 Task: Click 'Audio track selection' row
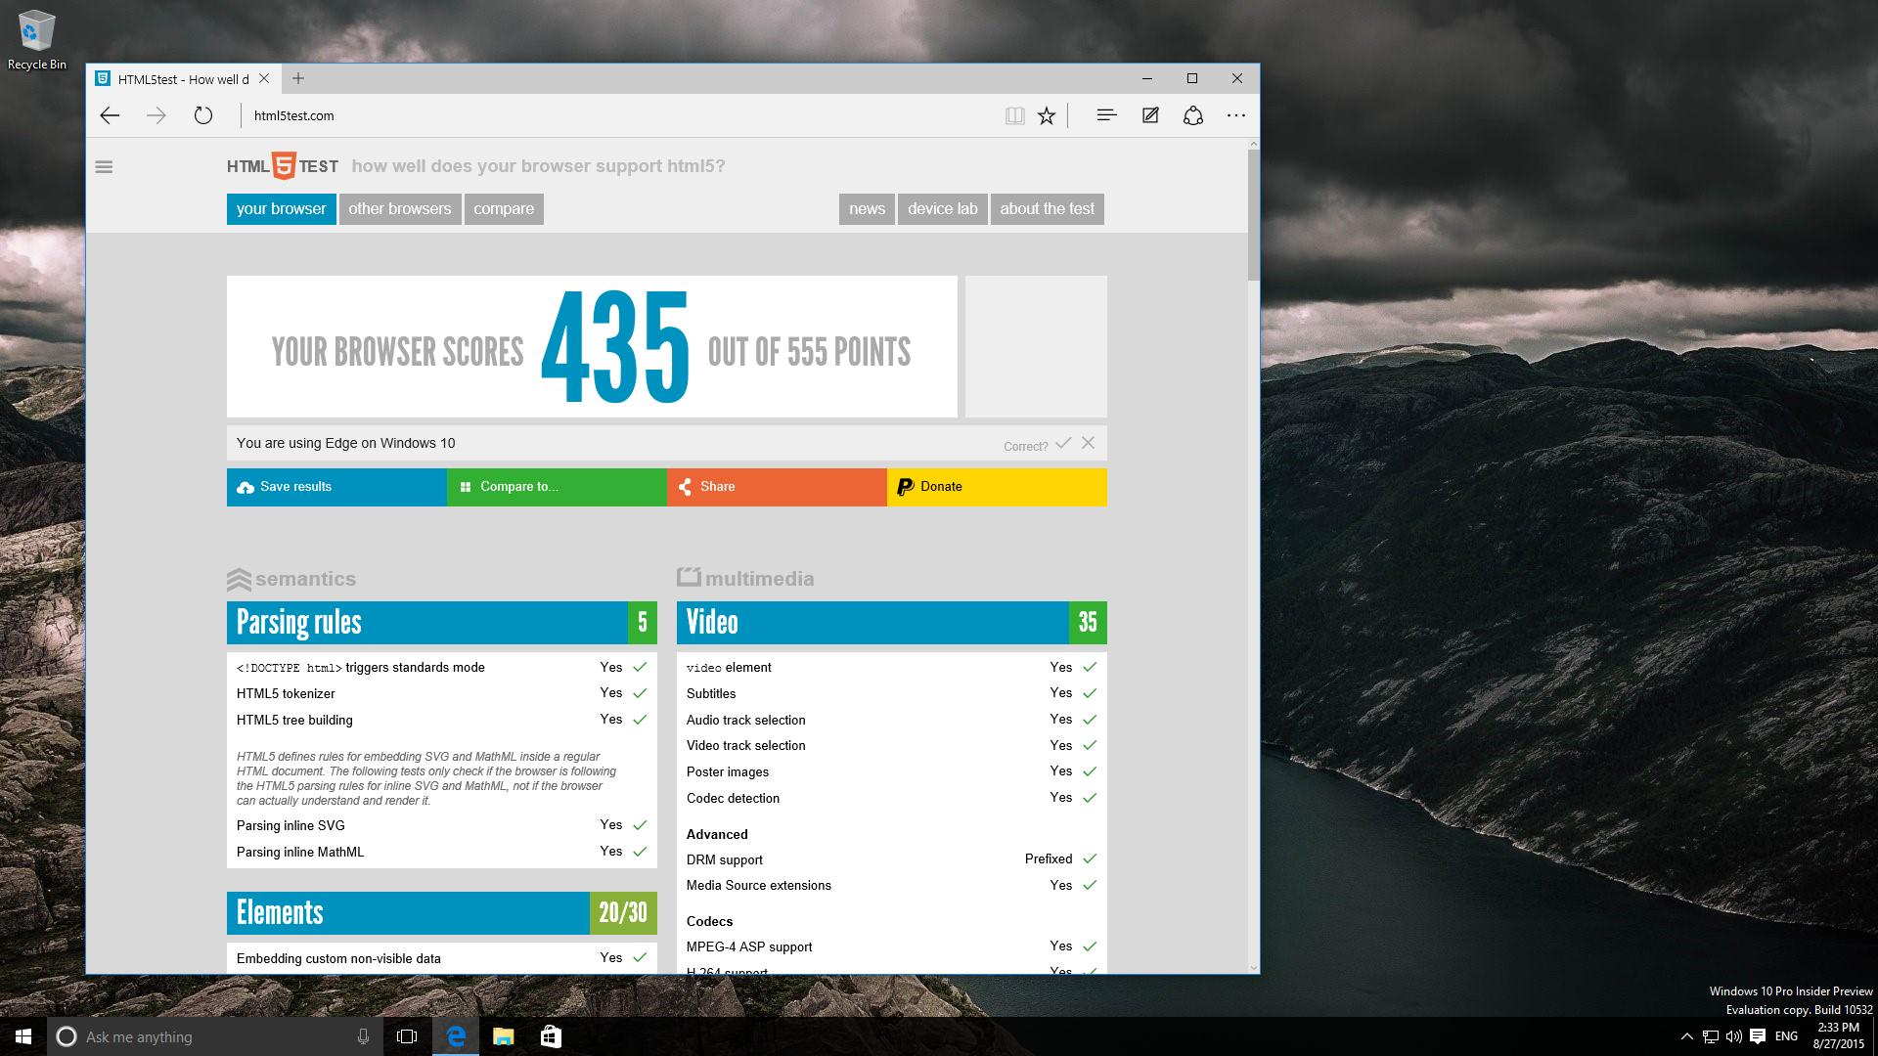892,720
